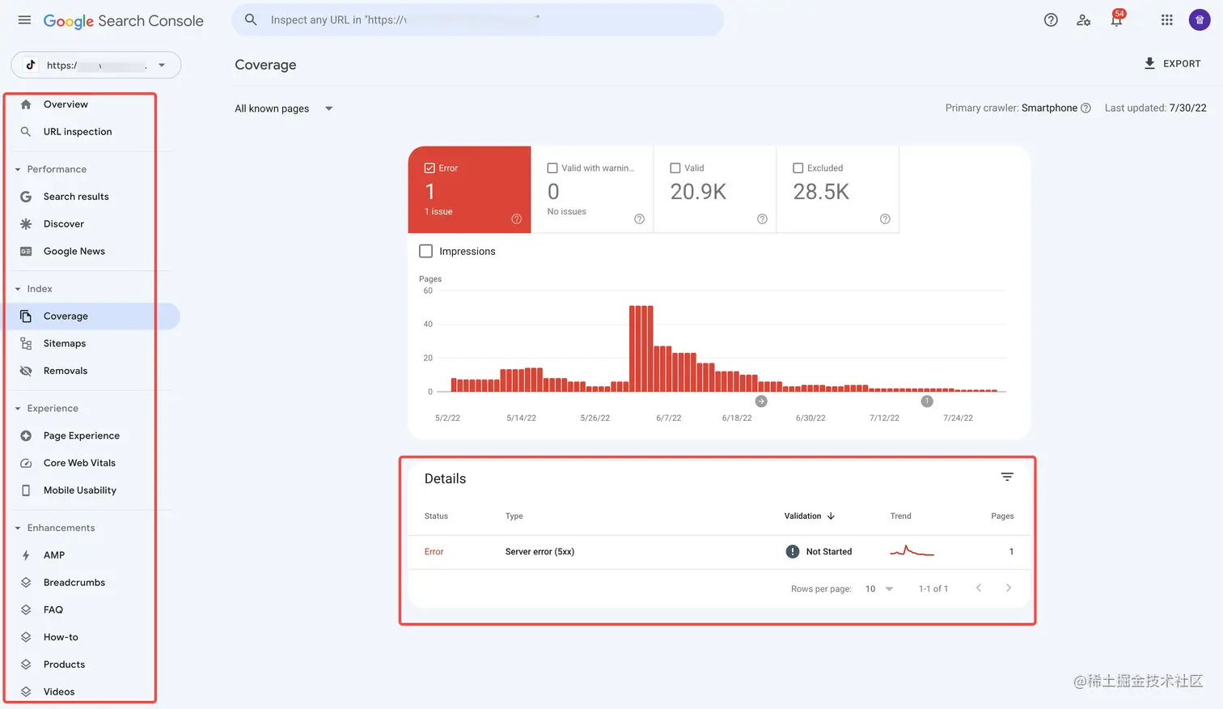Click the Page Experience plus-circle icon
The width and height of the screenshot is (1223, 709).
coord(26,435)
